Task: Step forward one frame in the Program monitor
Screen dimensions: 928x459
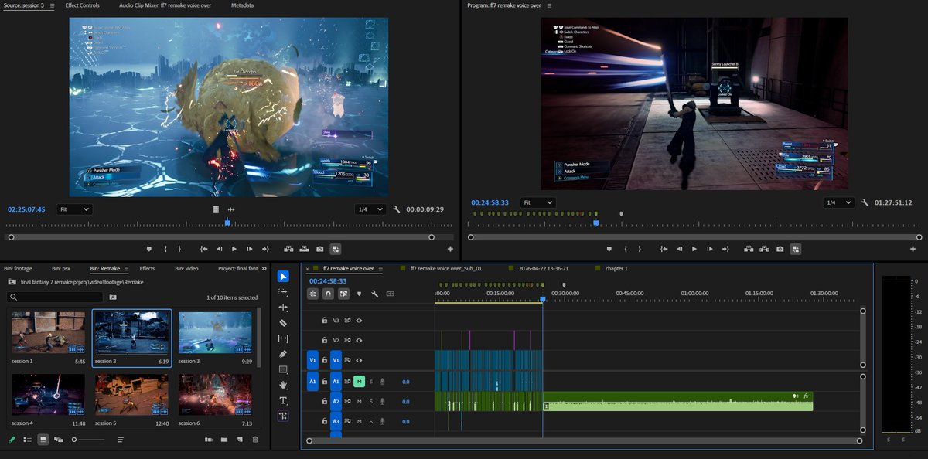Action: pos(710,249)
